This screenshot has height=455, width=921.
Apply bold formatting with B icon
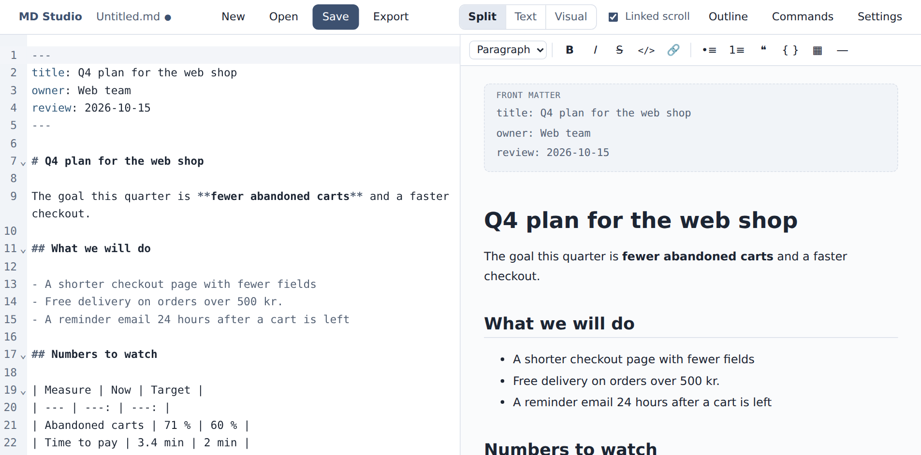(x=570, y=50)
